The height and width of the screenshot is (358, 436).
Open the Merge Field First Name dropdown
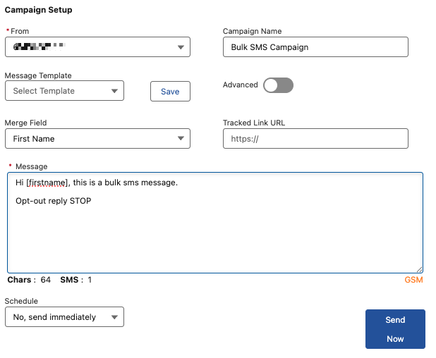point(97,139)
